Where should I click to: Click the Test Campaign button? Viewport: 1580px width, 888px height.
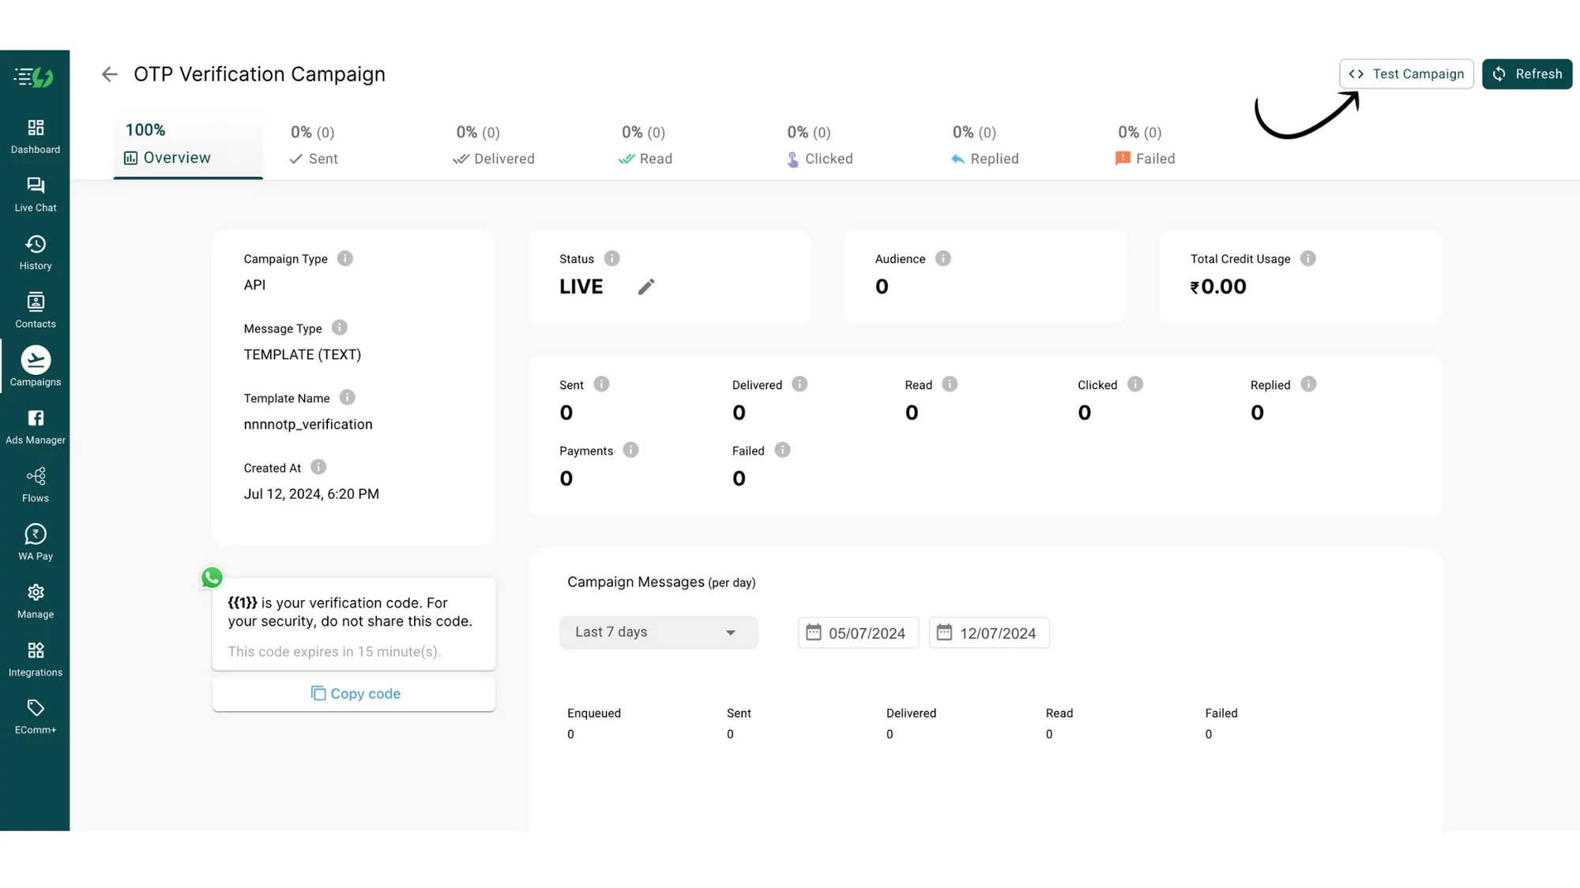click(1406, 74)
